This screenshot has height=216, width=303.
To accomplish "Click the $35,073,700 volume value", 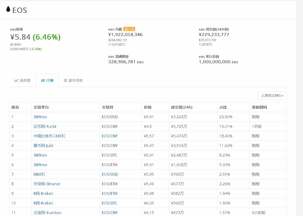I will [x=208, y=40].
